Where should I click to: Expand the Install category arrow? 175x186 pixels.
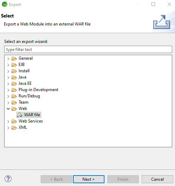click(8, 71)
